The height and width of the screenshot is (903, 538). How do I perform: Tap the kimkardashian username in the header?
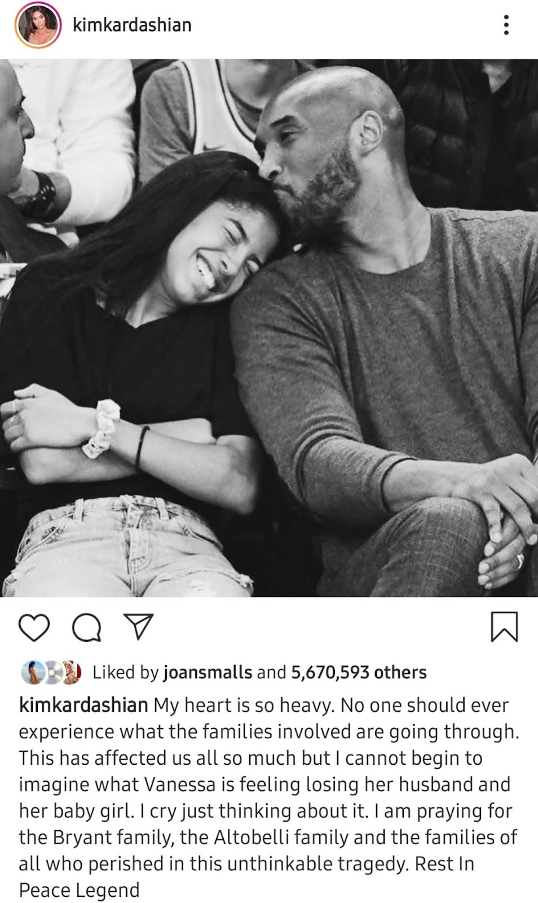pos(133,25)
